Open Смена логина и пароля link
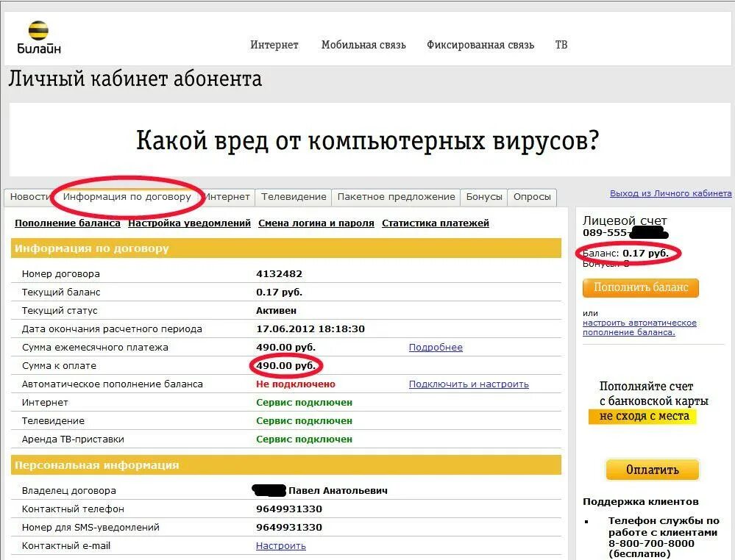This screenshot has height=560, width=735. 316,223
